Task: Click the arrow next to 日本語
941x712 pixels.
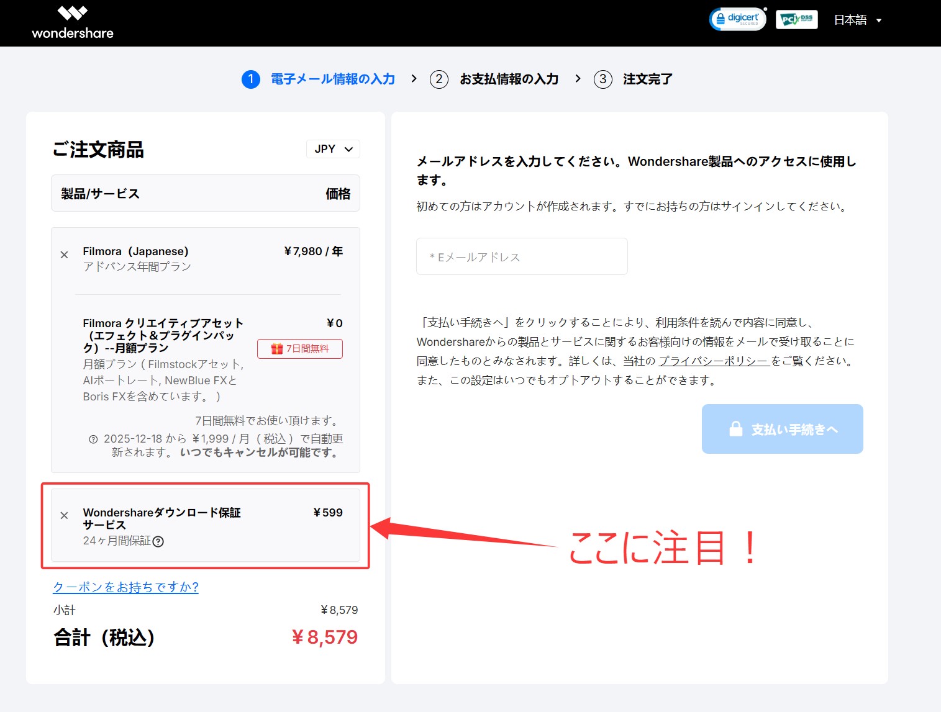Action: tap(879, 20)
